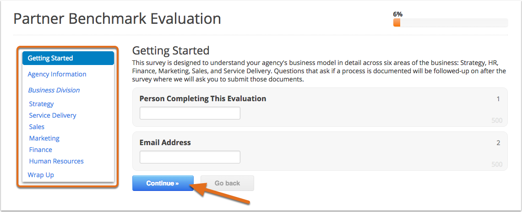The width and height of the screenshot is (522, 212).
Task: Click question number 1 indicator
Action: [x=498, y=99]
